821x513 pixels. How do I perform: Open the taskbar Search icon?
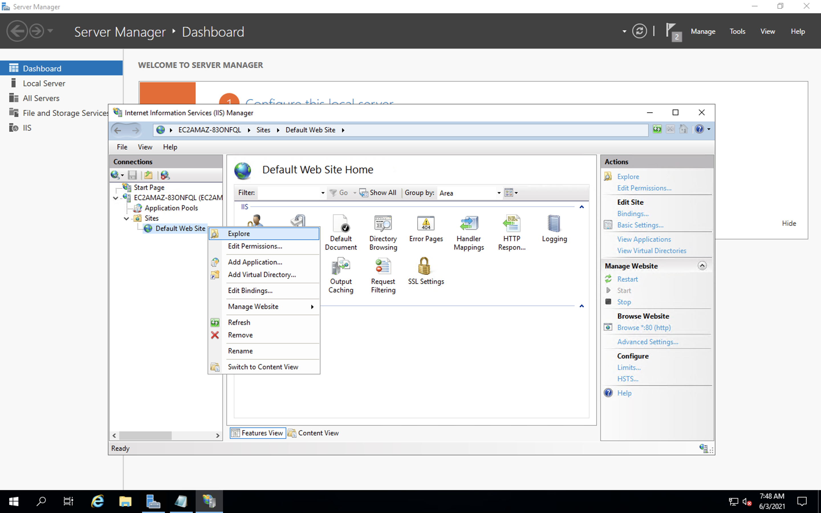pyautogui.click(x=41, y=501)
